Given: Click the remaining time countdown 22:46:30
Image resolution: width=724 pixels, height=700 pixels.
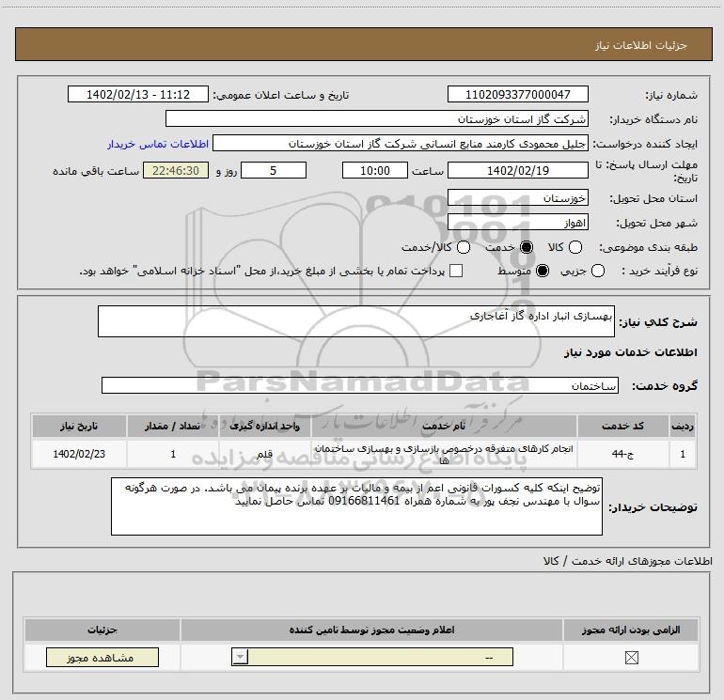Looking at the screenshot, I should click(176, 170).
